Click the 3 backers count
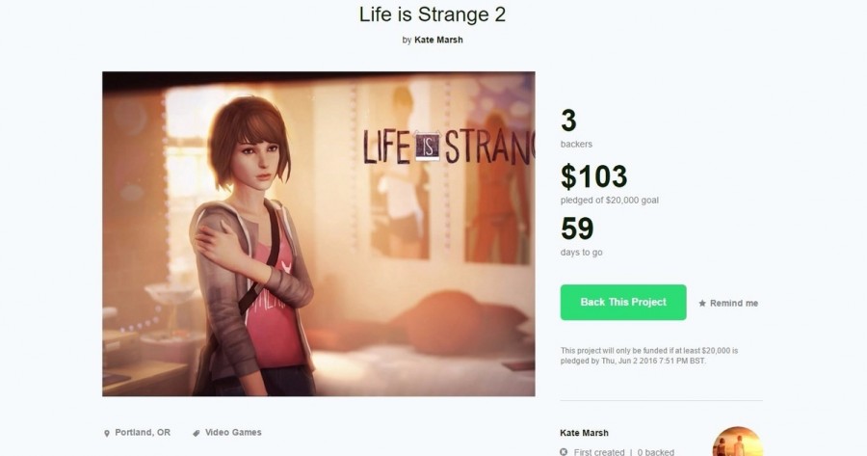 pyautogui.click(x=568, y=121)
